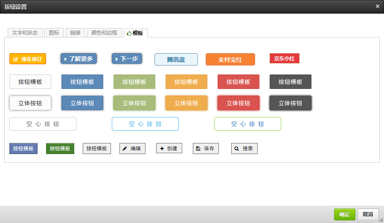The width and height of the screenshot is (384, 223).
Task: Pick the 搜索 magnifier icon button
Action: tap(244, 149)
